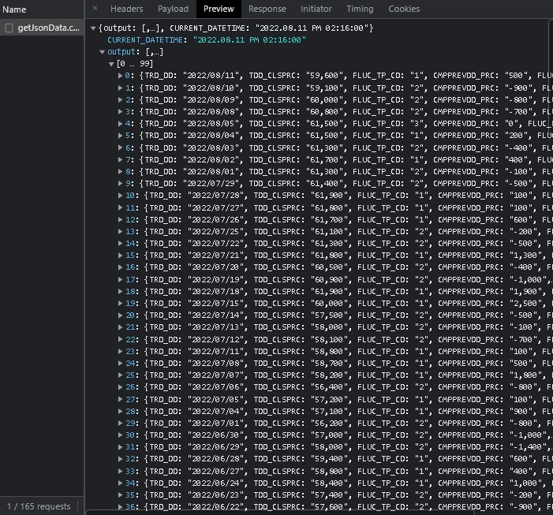This screenshot has height=515, width=553.
Task: Expand entry 12 dated 2022/07/26
Action: pos(120,219)
